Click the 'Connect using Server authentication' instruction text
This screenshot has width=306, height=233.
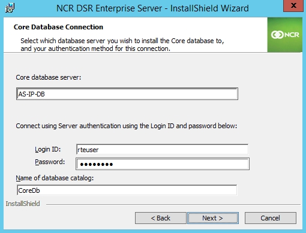point(127,126)
